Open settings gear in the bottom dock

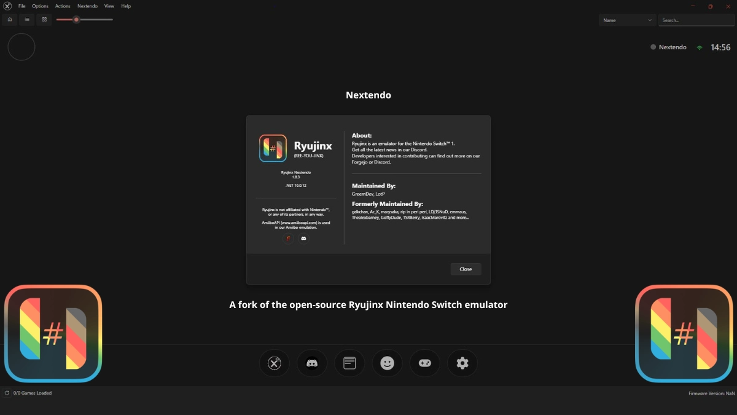tap(462, 363)
